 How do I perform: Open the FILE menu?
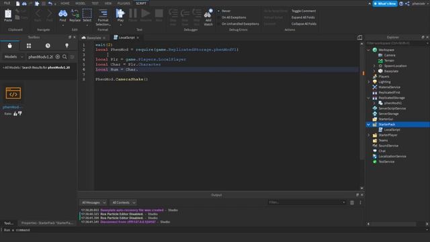pyautogui.click(x=7, y=3)
